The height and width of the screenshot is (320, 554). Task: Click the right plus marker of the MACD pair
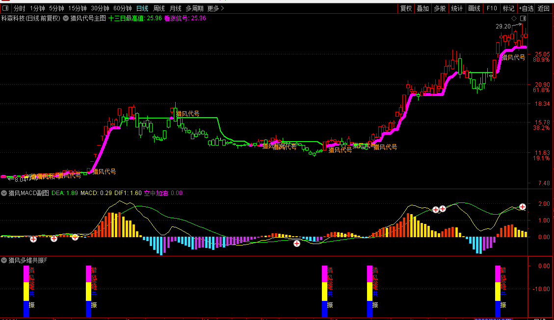[442, 208]
